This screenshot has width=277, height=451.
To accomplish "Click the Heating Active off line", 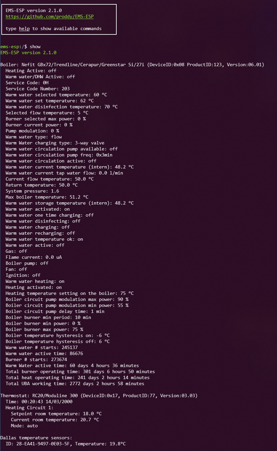I will tap(31, 71).
